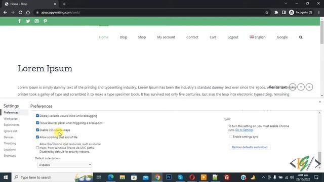Click the Windows search box
This screenshot has height=182, width=324.
(x=53, y=177)
